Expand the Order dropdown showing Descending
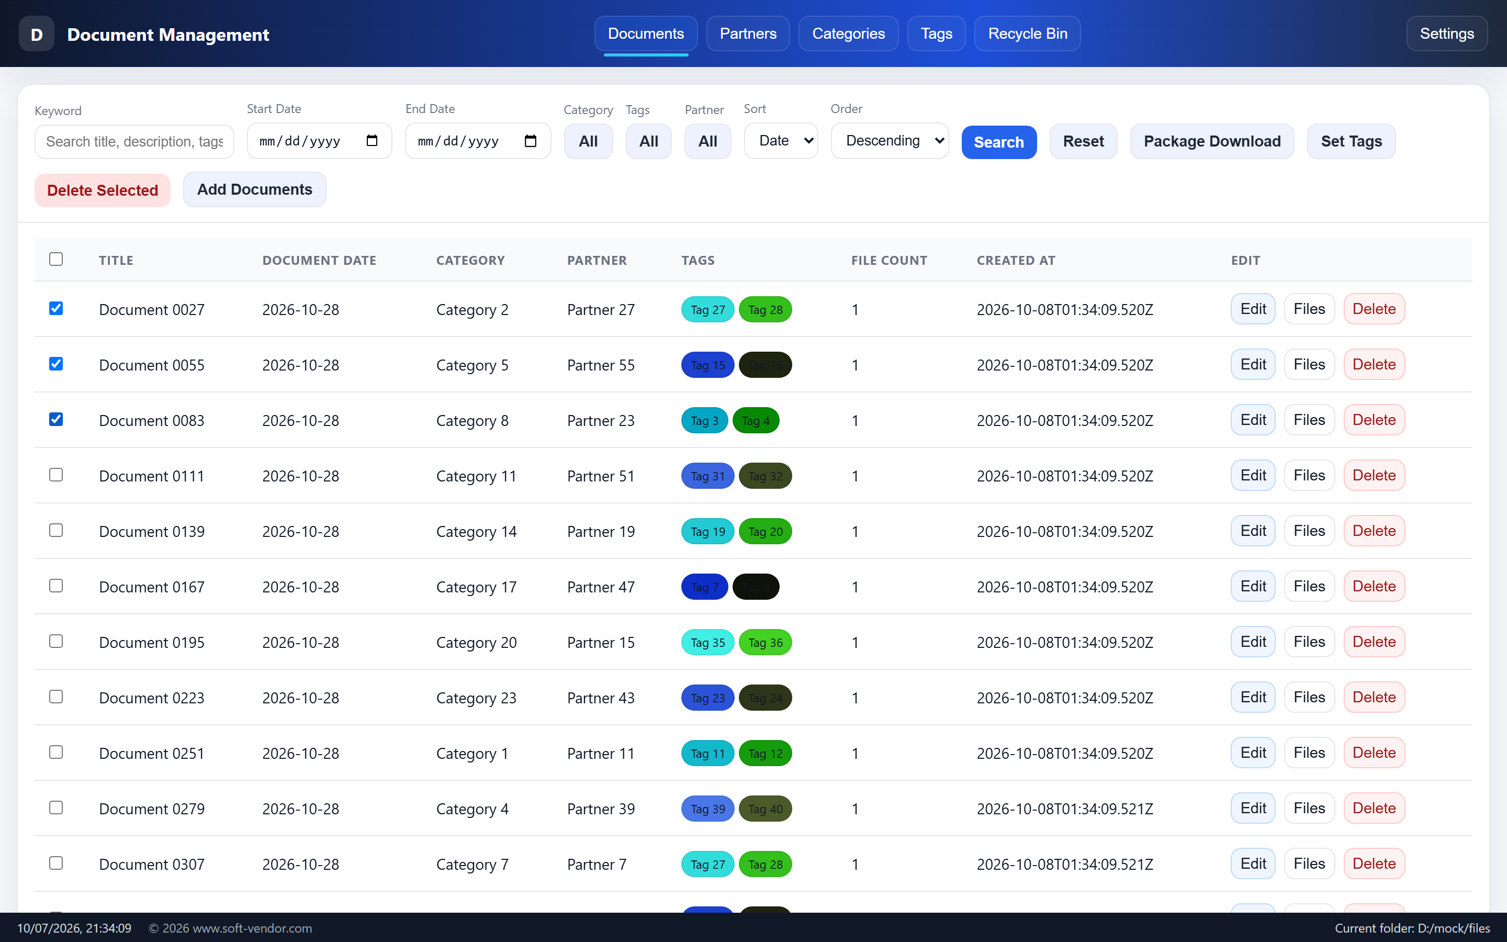Screen dimensions: 1507x942 pos(890,141)
